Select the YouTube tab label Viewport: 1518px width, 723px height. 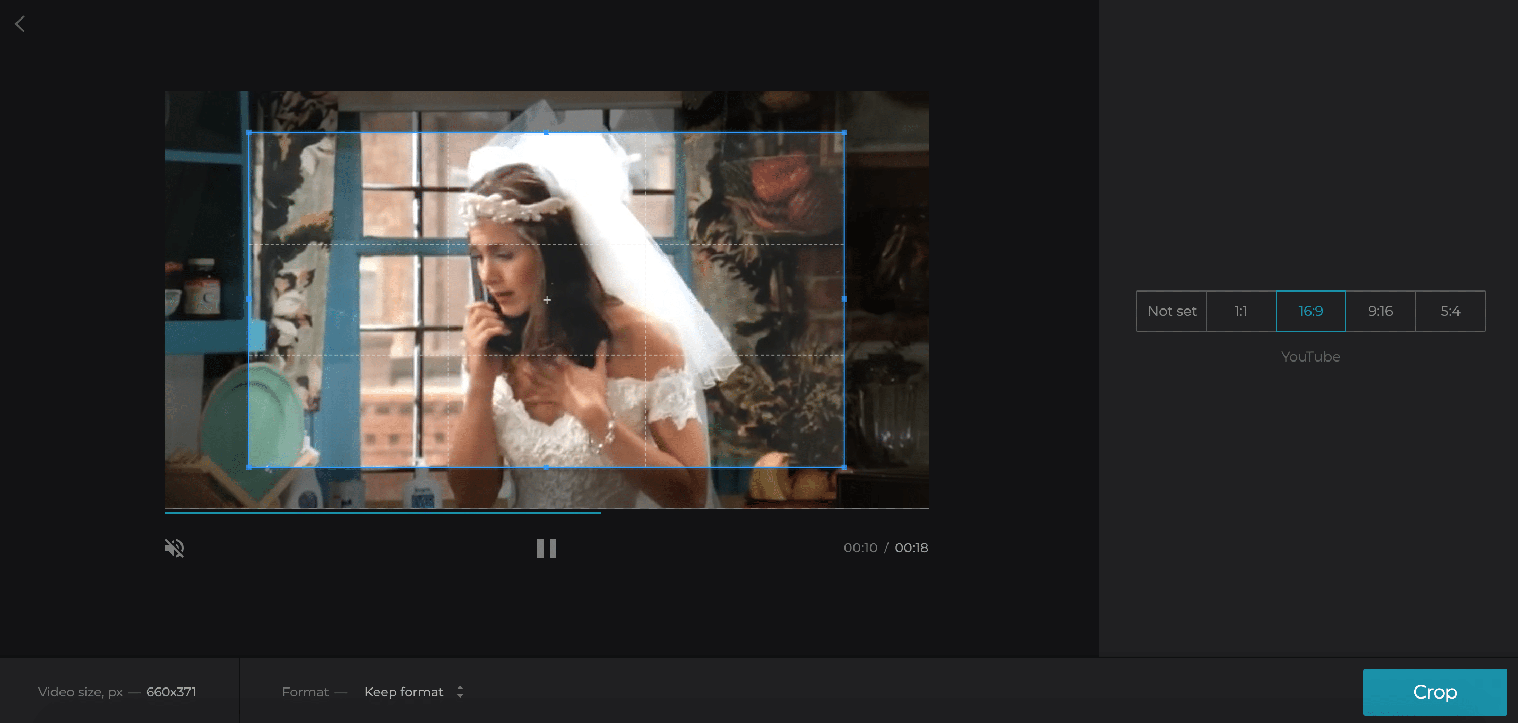[1310, 357]
